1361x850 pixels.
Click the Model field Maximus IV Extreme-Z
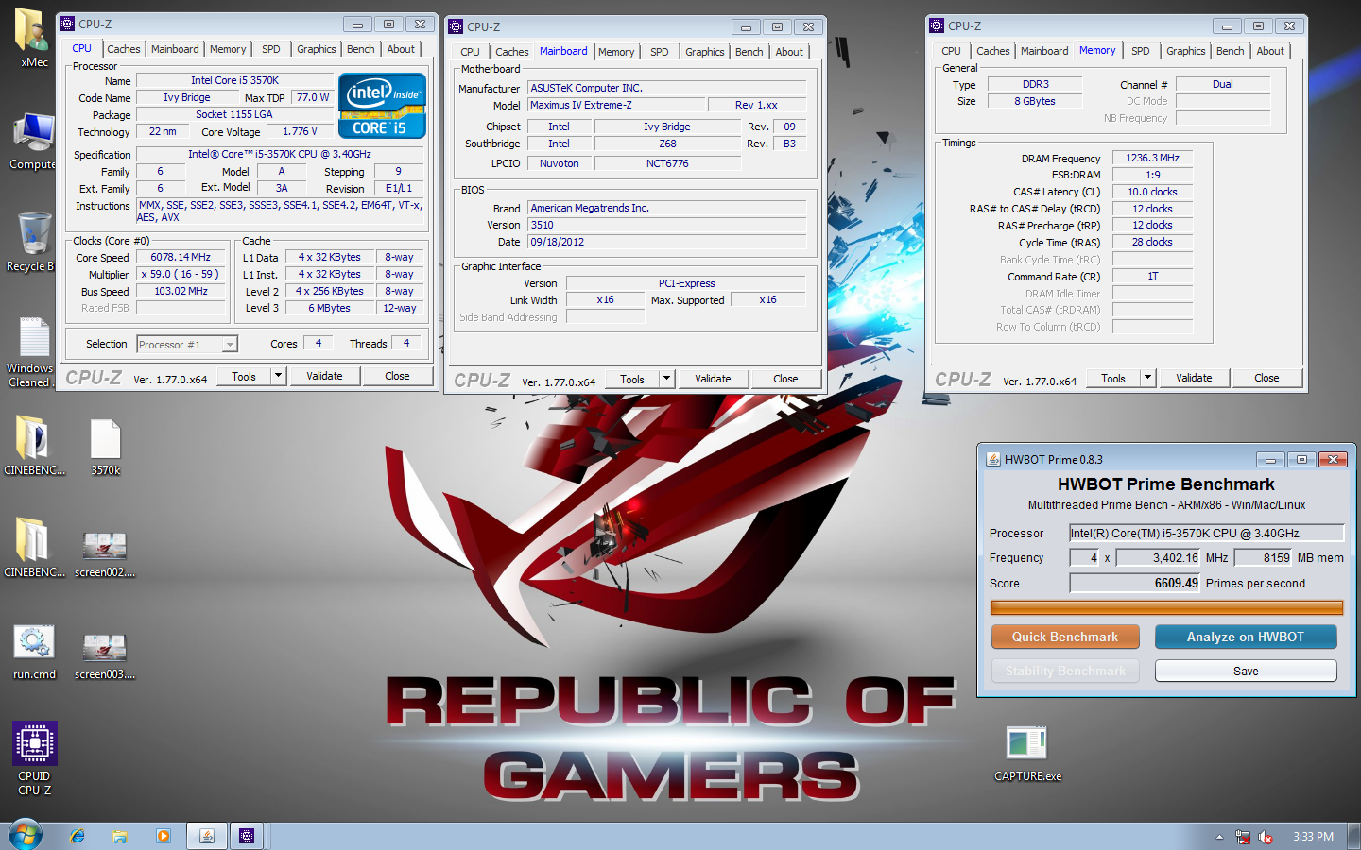[616, 105]
